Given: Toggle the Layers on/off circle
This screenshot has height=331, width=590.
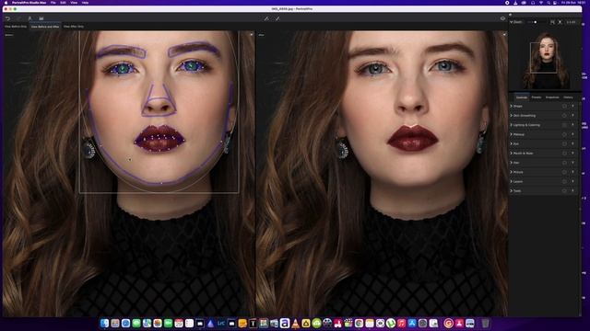Looking at the screenshot, I should [564, 181].
